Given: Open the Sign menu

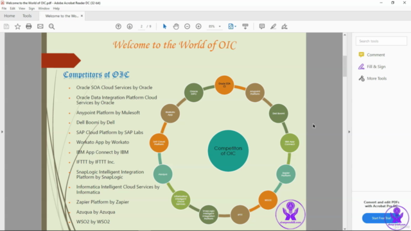Looking at the screenshot, I should [31, 8].
